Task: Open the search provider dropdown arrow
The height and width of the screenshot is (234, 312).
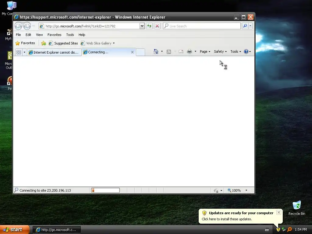Action: [x=250, y=26]
